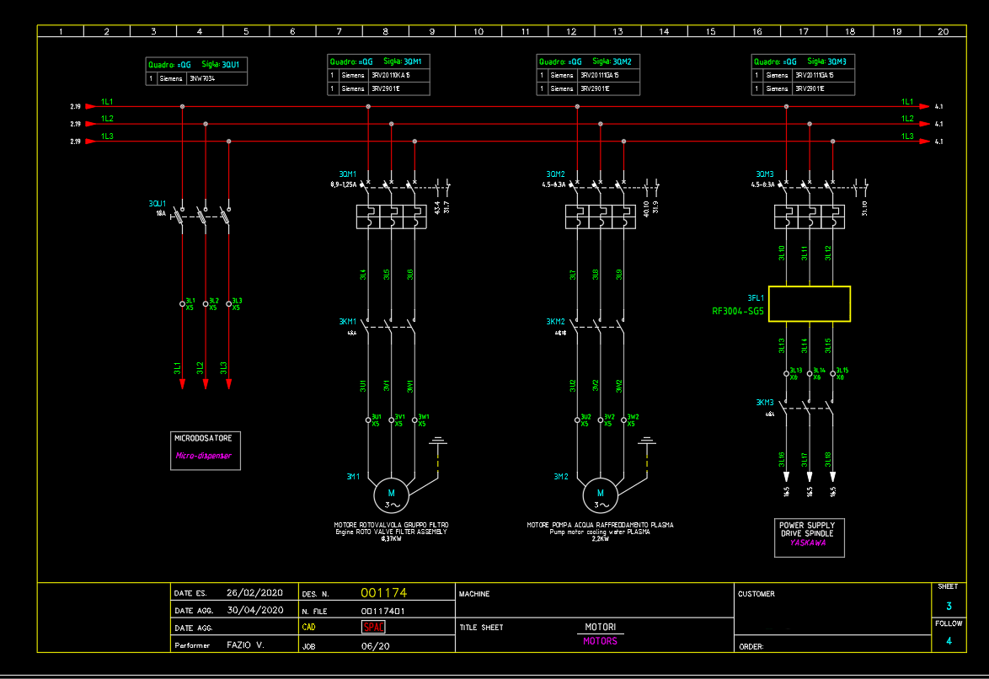Click the CUSTOMER field label
The width and height of the screenshot is (989, 679).
coord(756,594)
